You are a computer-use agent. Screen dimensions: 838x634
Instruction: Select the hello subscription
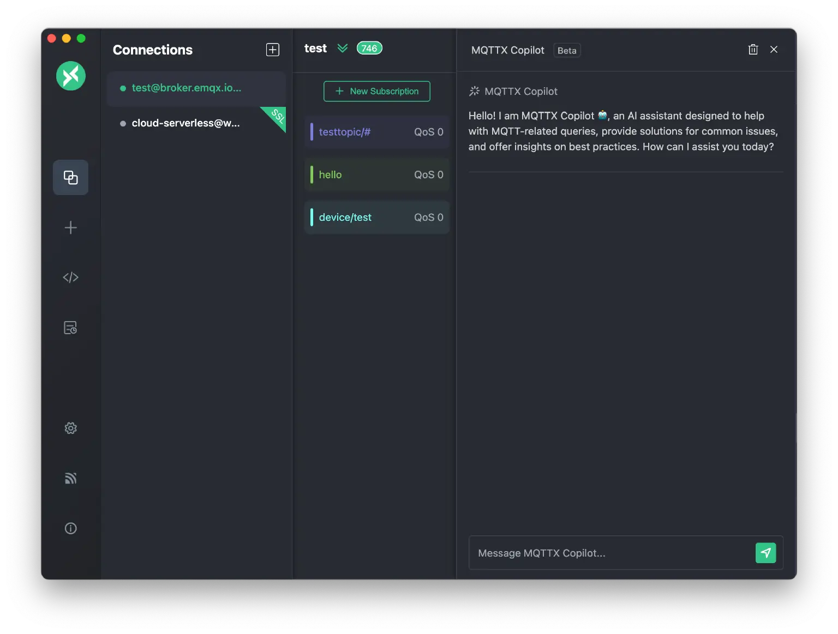(x=376, y=174)
